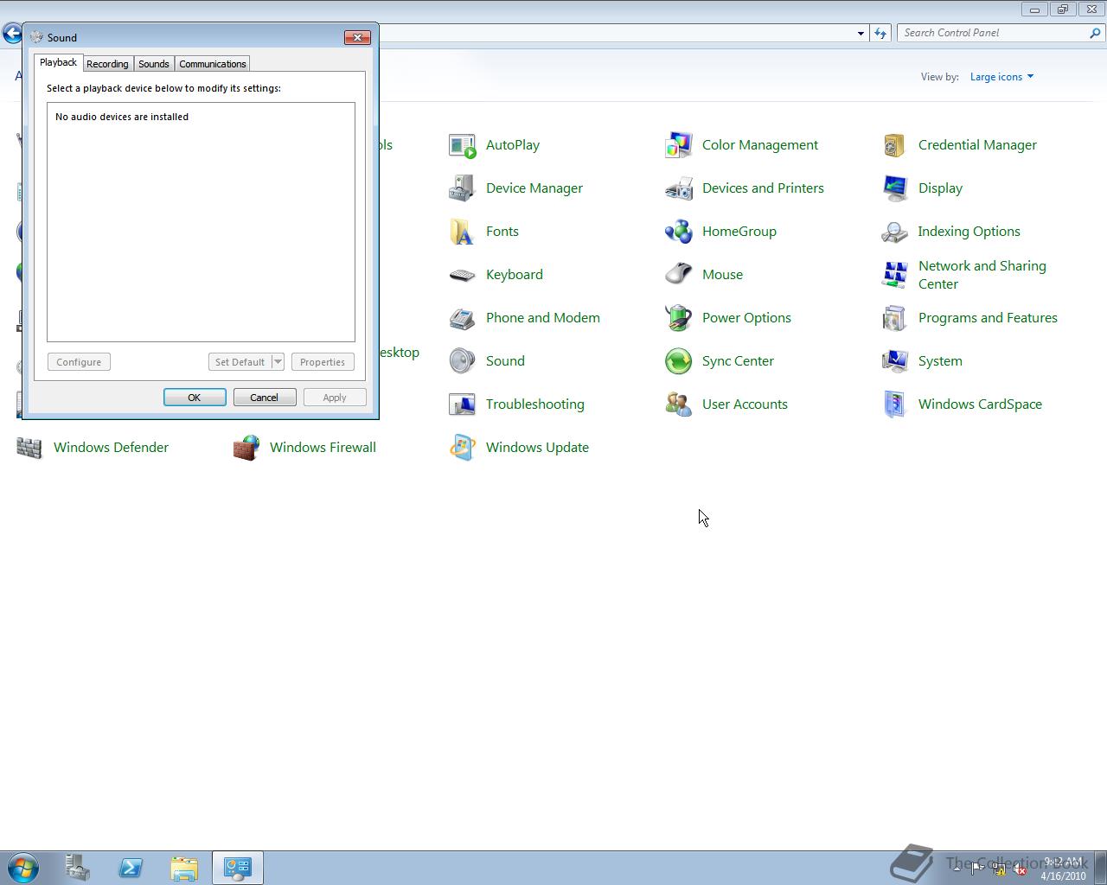Open Devices and Printers icon
The image size is (1107, 885).
[679, 188]
